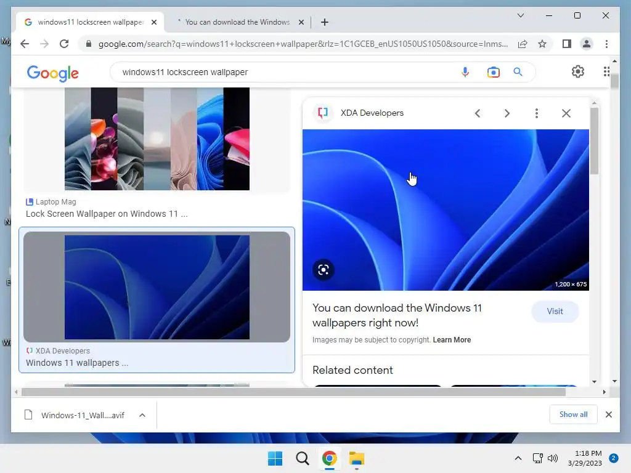Viewport: 631px width, 473px height.
Task: Click the '1,200 × 675' image size label
Action: pyautogui.click(x=571, y=284)
